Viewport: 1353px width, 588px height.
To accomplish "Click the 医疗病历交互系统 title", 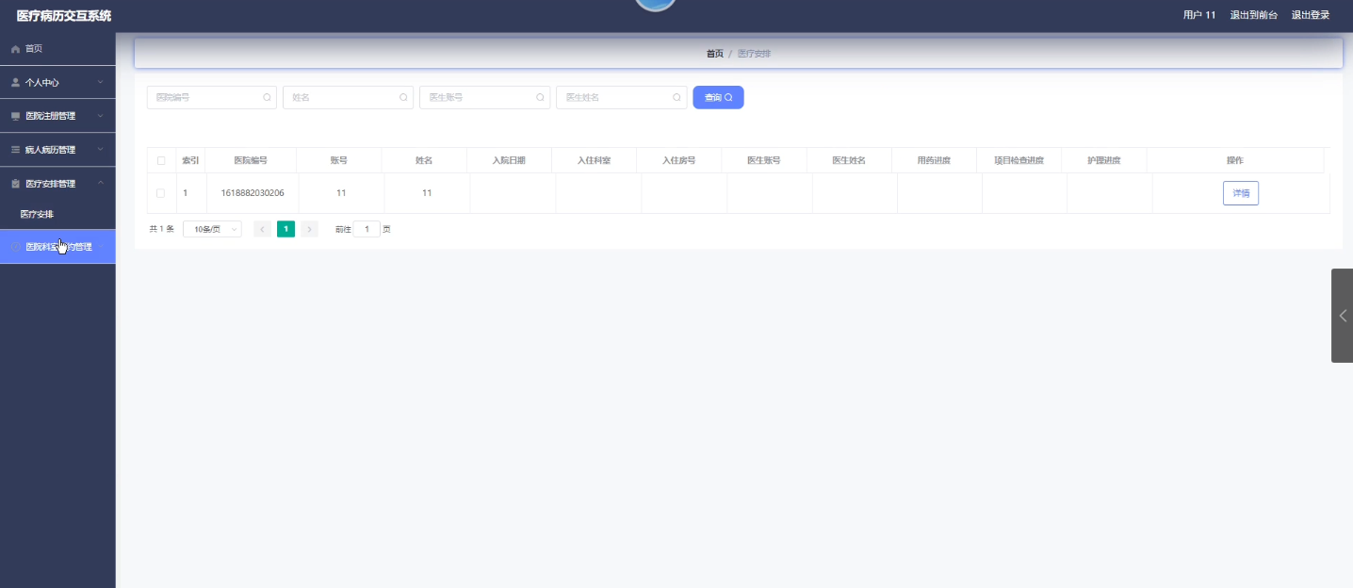I will [x=64, y=15].
